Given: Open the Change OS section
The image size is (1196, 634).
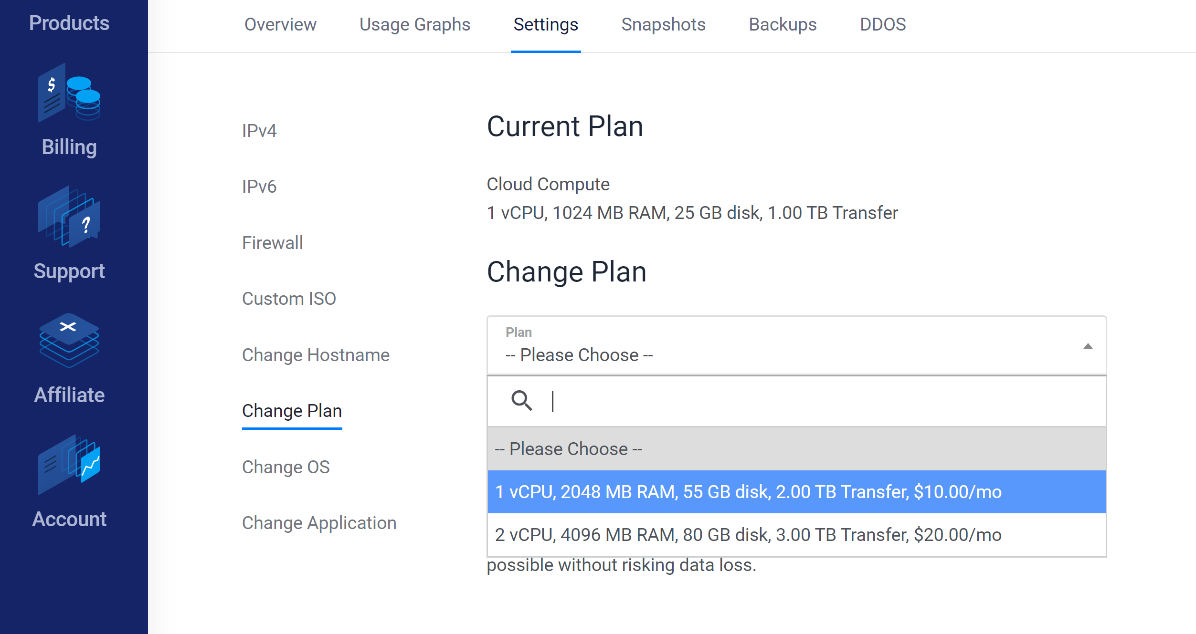Looking at the screenshot, I should (x=286, y=467).
